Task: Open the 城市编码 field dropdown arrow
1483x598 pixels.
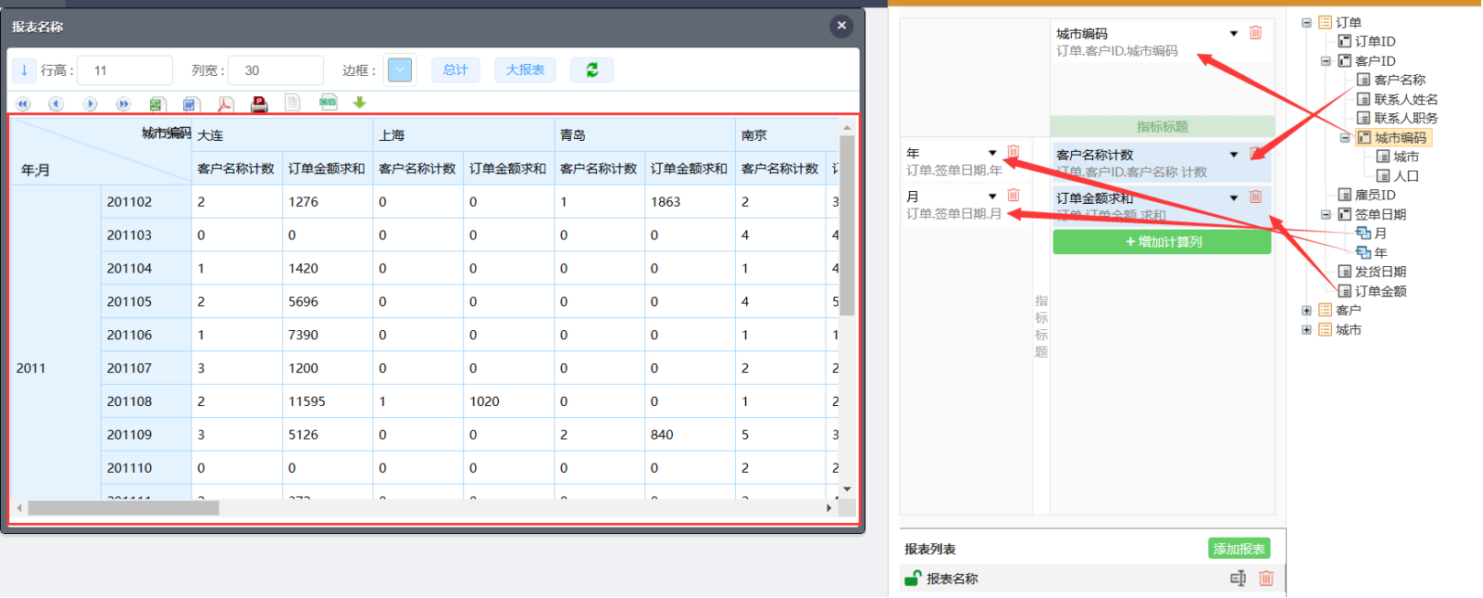Action: pos(1234,34)
